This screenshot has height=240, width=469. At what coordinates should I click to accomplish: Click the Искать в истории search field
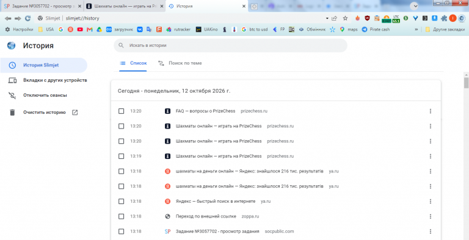coord(230,45)
